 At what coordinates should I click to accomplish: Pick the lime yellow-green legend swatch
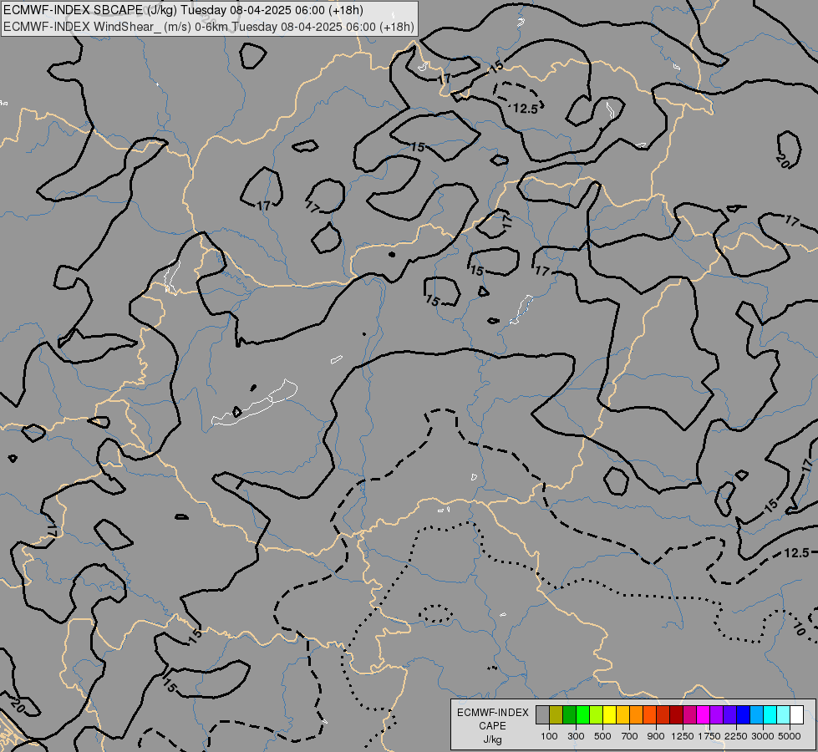pyautogui.click(x=596, y=714)
